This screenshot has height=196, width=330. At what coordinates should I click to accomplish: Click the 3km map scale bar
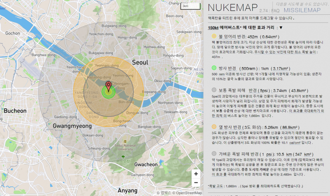click(191, 6)
